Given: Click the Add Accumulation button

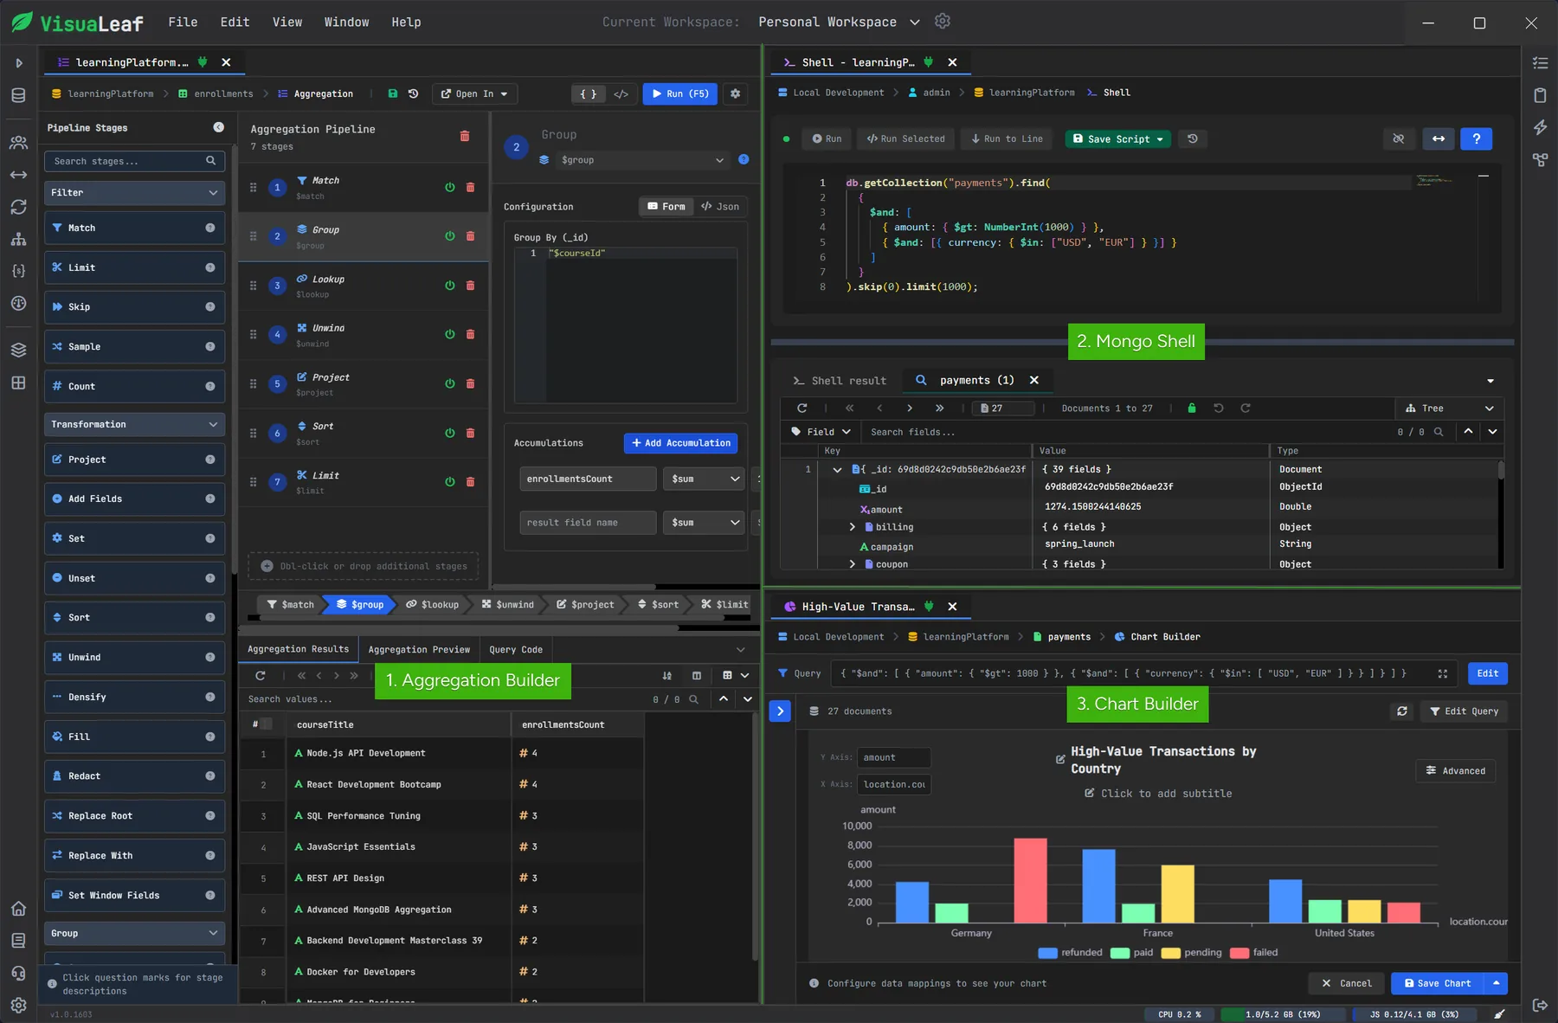Looking at the screenshot, I should (680, 443).
